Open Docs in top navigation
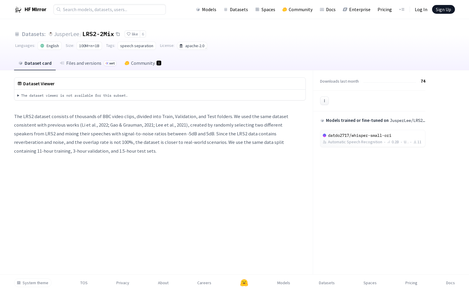Viewport: 469px width, 293px height. [x=327, y=9]
